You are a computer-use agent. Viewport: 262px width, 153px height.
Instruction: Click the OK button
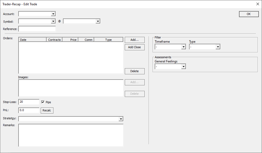point(249,14)
